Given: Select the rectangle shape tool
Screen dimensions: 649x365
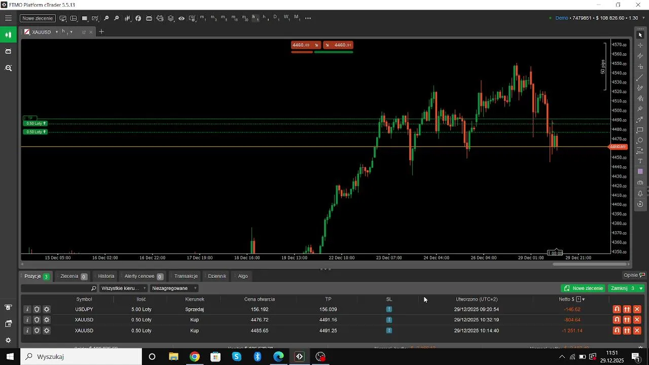Looking at the screenshot, I should (640, 130).
